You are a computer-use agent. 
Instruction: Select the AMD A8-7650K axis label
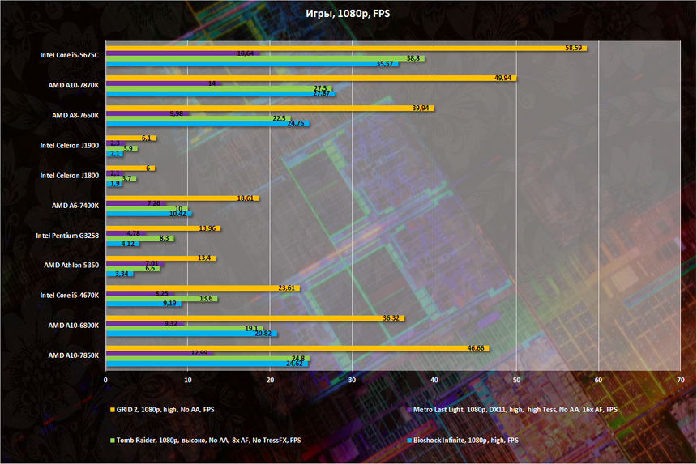click(x=75, y=115)
